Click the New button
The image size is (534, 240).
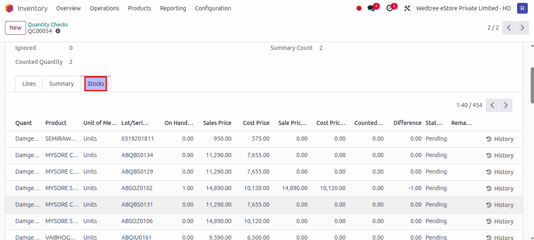[x=15, y=28]
